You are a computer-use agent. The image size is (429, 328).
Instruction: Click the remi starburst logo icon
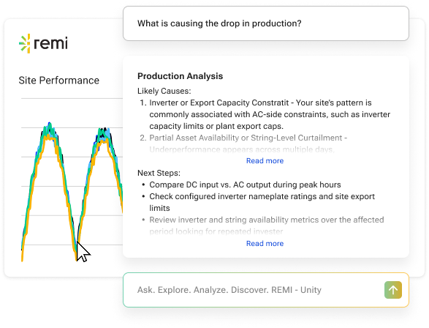(x=25, y=43)
